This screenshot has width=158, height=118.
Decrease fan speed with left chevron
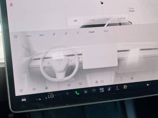coord(92,83)
